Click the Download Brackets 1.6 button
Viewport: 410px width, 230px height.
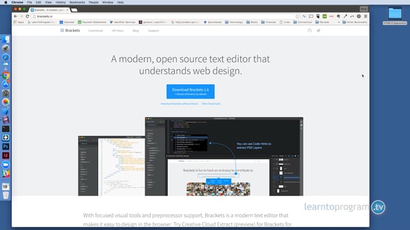click(190, 91)
